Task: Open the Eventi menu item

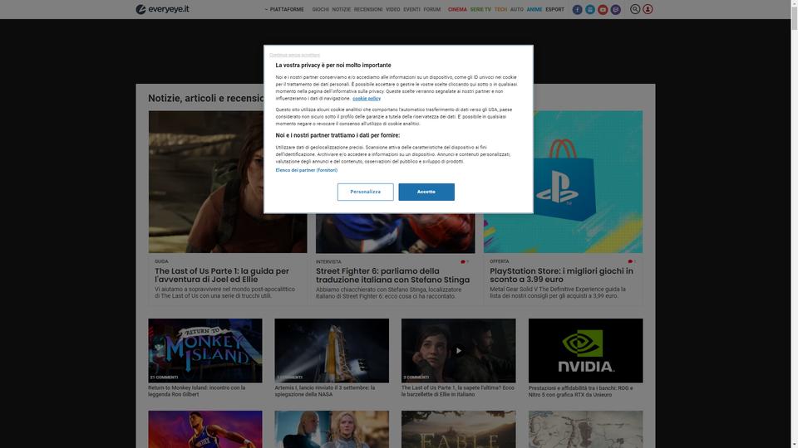Action: coord(411,10)
